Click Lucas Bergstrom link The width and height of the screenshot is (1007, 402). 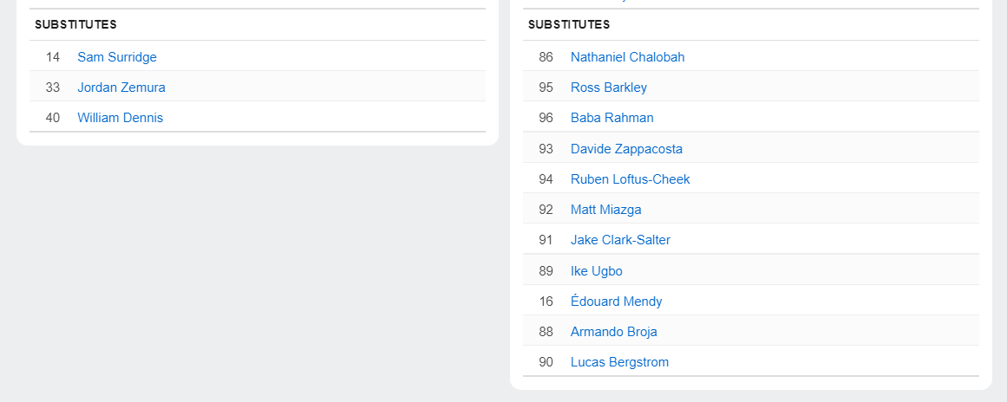(x=619, y=362)
